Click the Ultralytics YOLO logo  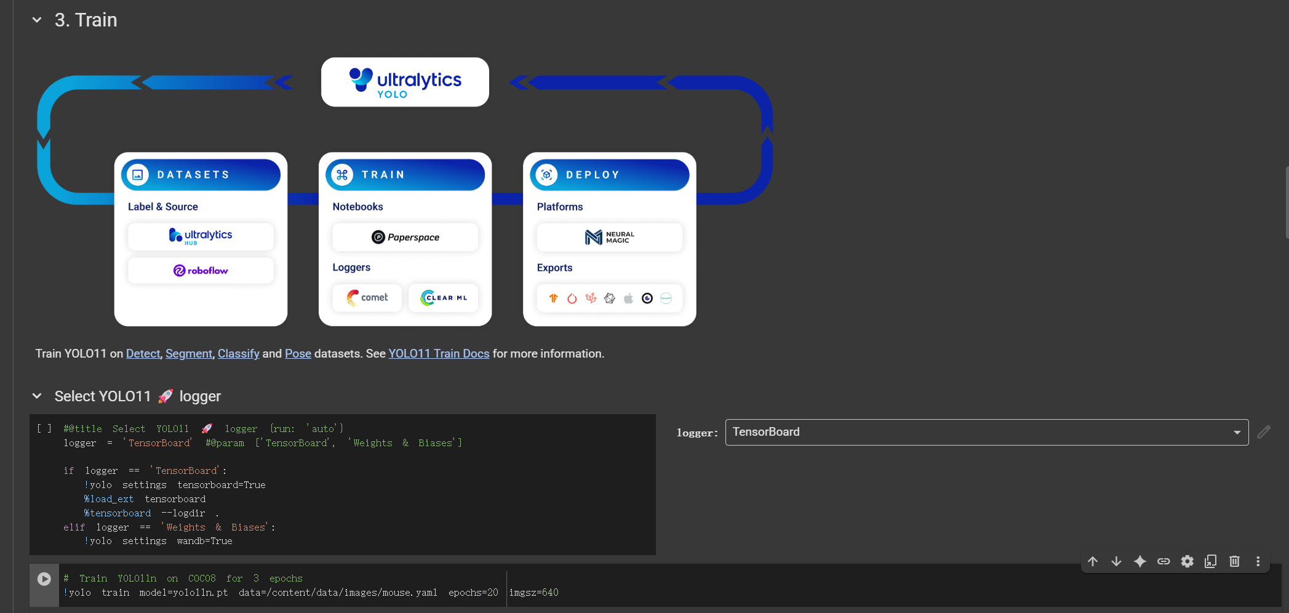pos(405,82)
